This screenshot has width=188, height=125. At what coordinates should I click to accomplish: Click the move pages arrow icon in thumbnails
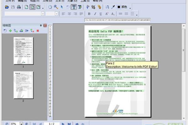coord(32,31)
